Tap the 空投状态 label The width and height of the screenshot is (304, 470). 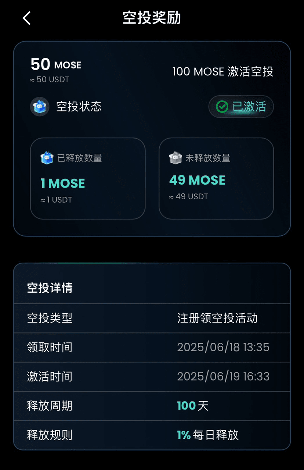79,107
